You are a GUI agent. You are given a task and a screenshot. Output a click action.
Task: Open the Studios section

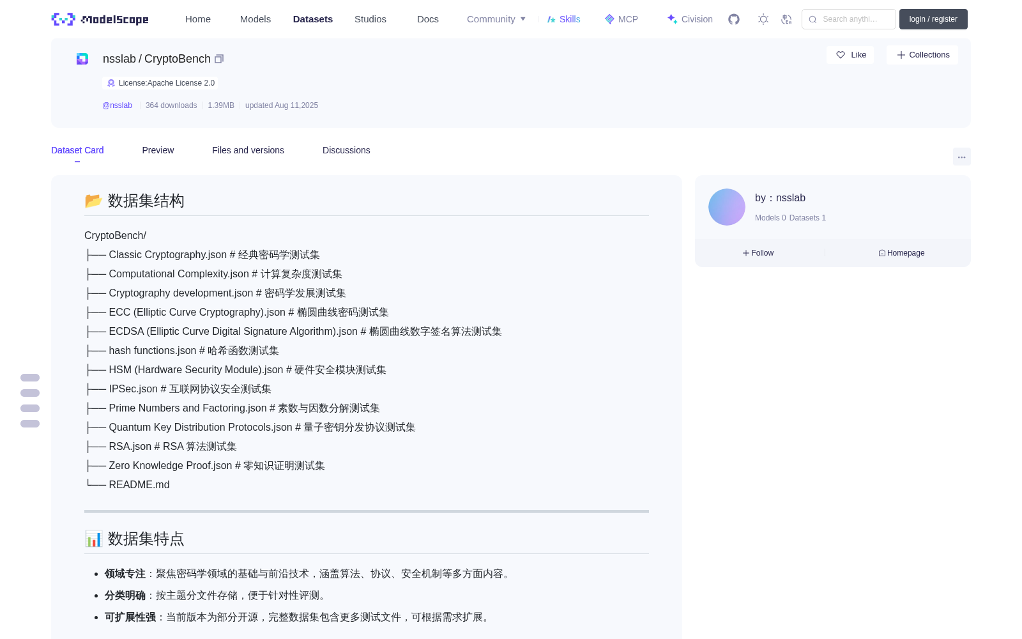click(370, 19)
